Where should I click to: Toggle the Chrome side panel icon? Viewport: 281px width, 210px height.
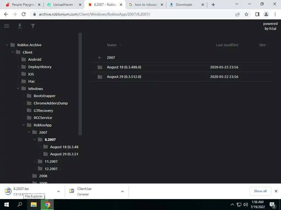pyautogui.click(x=257, y=14)
